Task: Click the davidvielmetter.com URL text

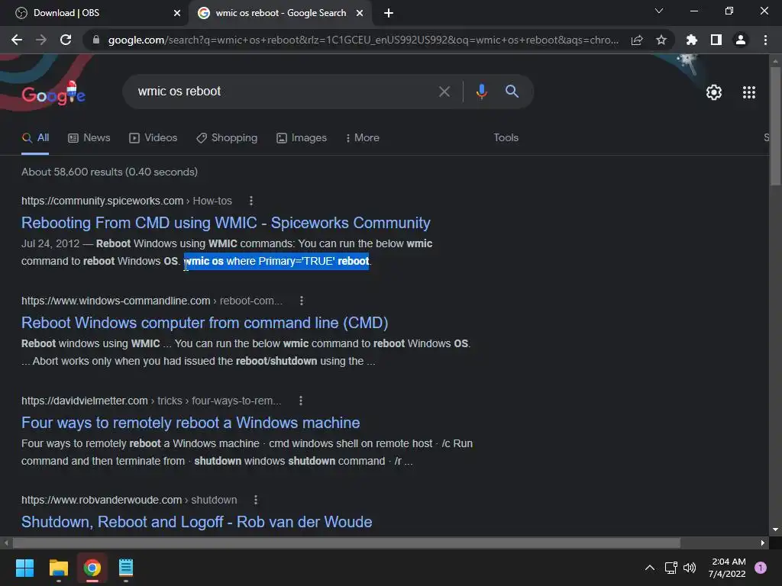Action: 85,401
